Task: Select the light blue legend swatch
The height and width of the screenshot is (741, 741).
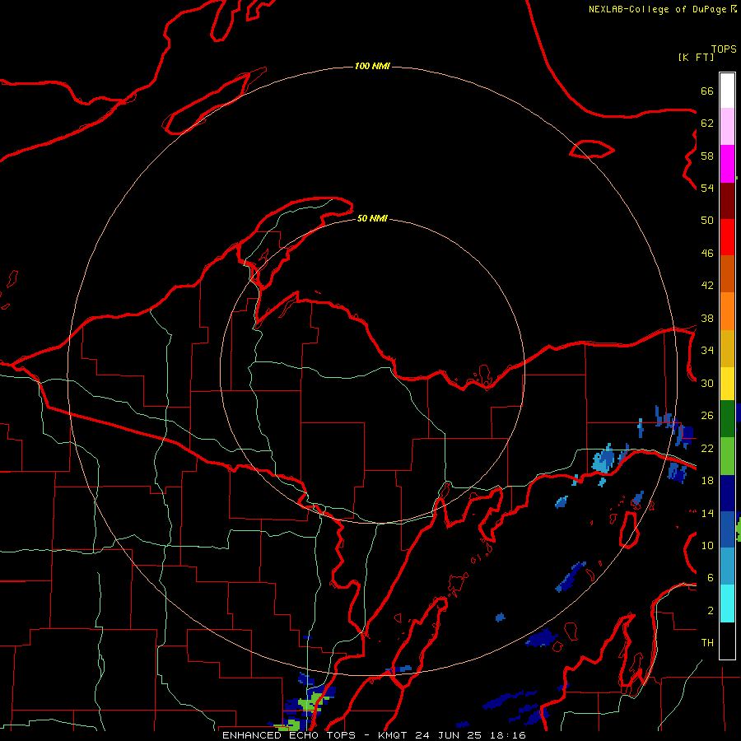Action: click(x=727, y=566)
